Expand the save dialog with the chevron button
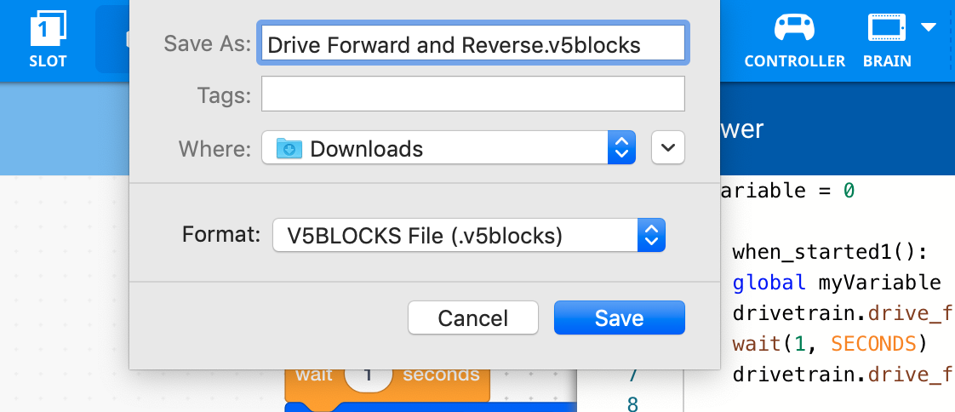The image size is (955, 412). pos(668,148)
